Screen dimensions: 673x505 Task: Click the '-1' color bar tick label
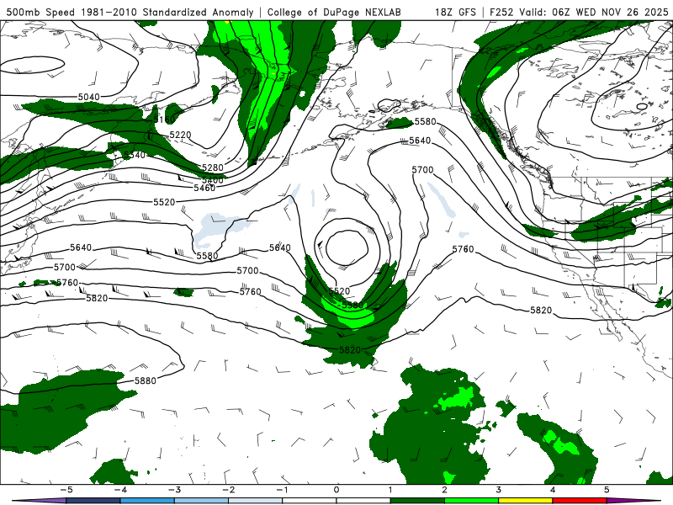(x=282, y=490)
